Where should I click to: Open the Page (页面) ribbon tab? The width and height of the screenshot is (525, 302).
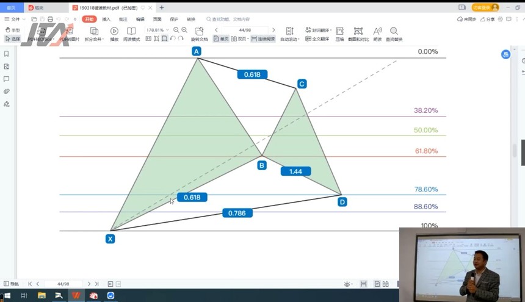pyautogui.click(x=157, y=19)
